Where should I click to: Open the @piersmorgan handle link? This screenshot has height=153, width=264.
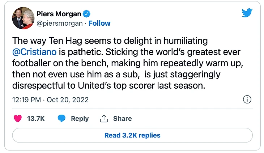point(60,24)
